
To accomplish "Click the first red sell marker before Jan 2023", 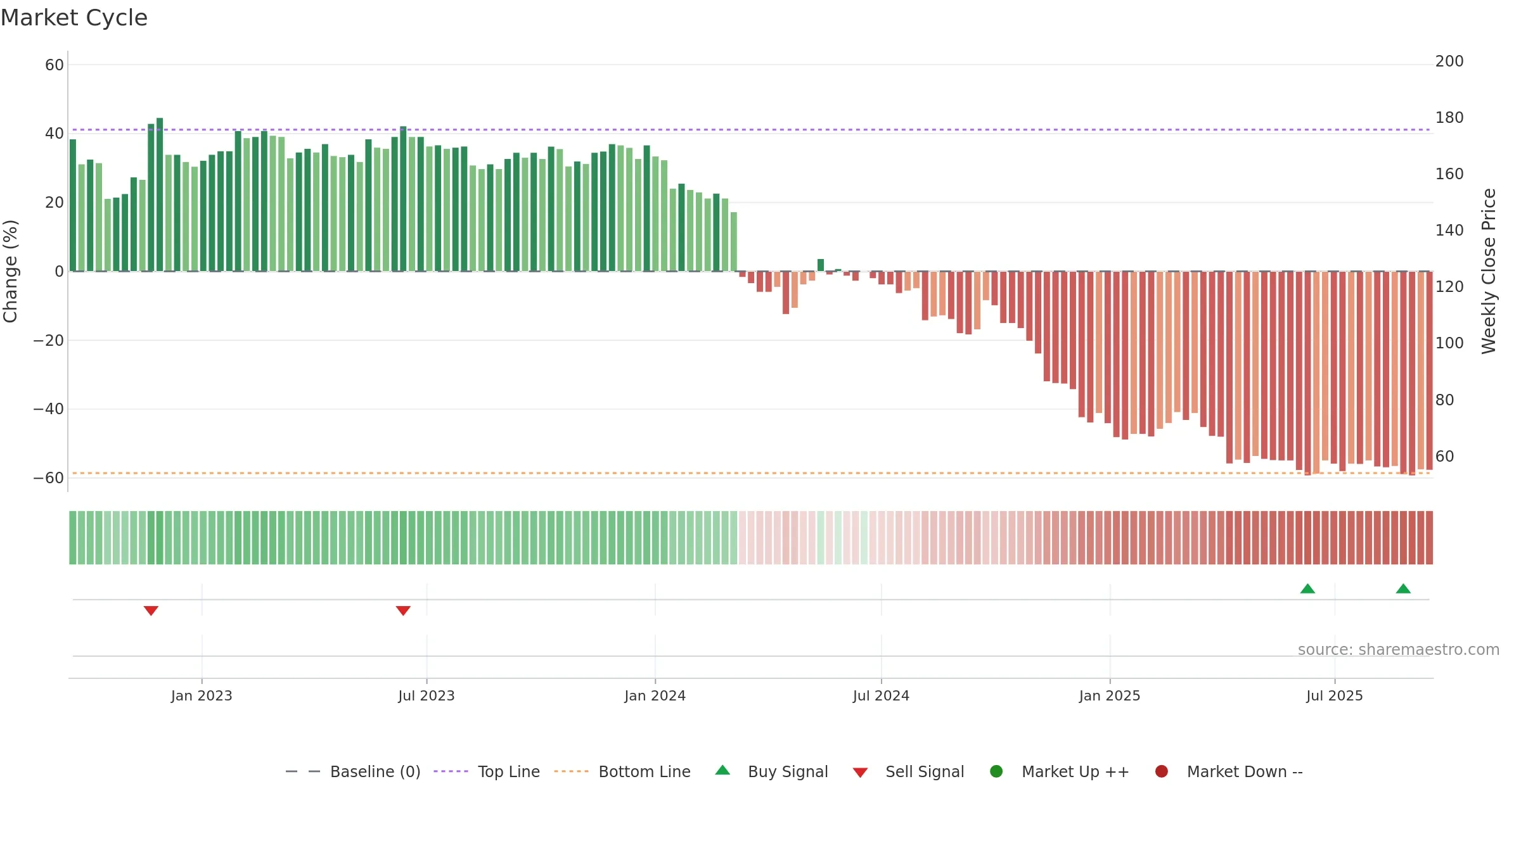I will point(151,611).
